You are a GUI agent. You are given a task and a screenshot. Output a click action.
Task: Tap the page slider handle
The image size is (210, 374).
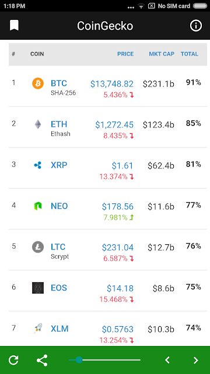pos(79,360)
